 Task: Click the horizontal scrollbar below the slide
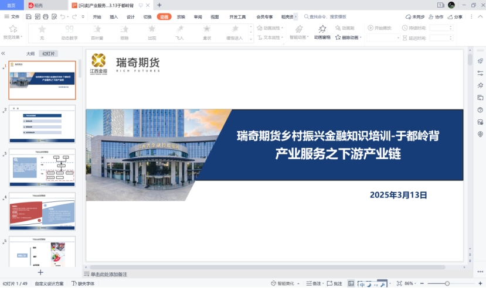pyautogui.click(x=267, y=267)
